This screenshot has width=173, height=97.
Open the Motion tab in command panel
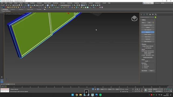click(x=150, y=15)
